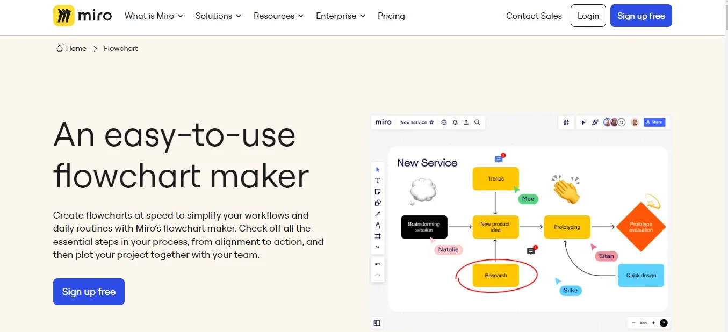Click the black Brainstorming session box
The height and width of the screenshot is (332, 728).
coord(424,227)
